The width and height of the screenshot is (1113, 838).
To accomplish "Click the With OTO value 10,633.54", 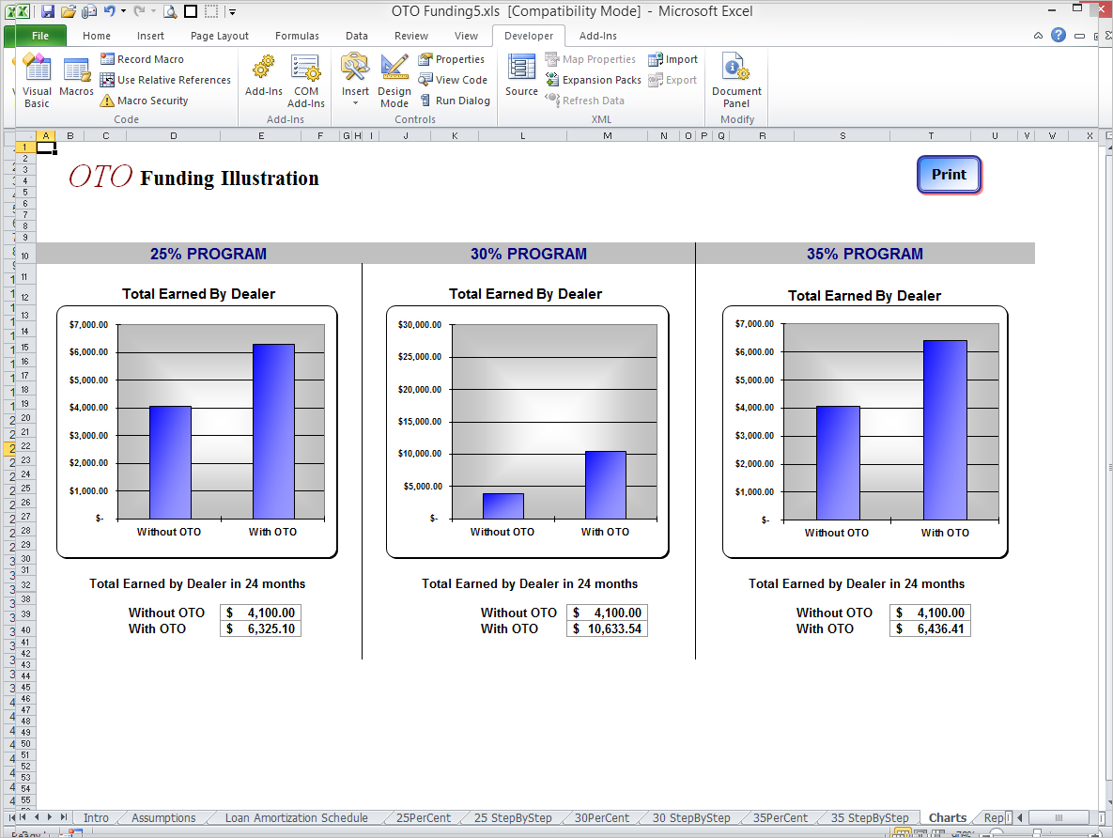I will [x=607, y=629].
